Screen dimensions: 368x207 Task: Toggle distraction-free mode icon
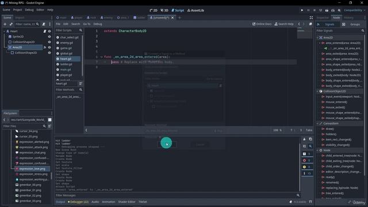[311, 18]
